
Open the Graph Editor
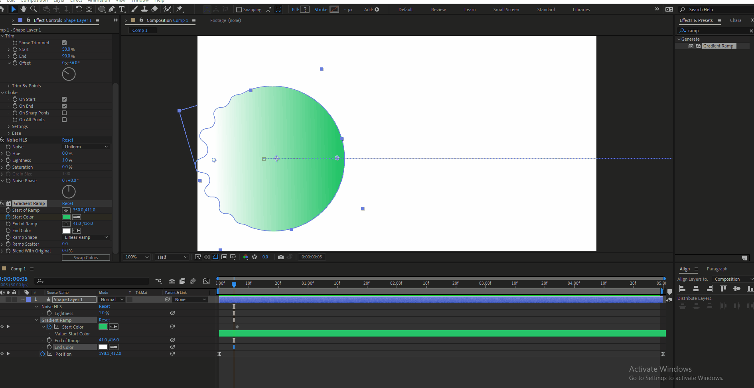(x=206, y=281)
